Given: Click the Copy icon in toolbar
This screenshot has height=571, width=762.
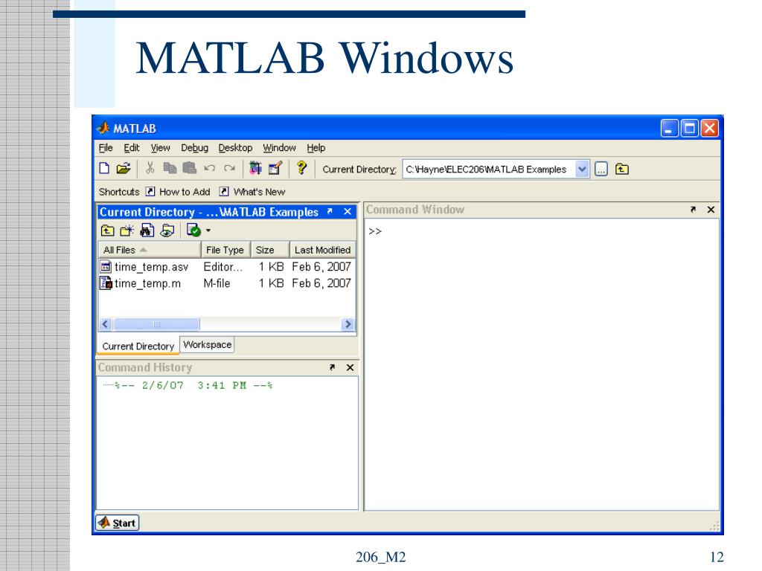Looking at the screenshot, I should pyautogui.click(x=170, y=168).
